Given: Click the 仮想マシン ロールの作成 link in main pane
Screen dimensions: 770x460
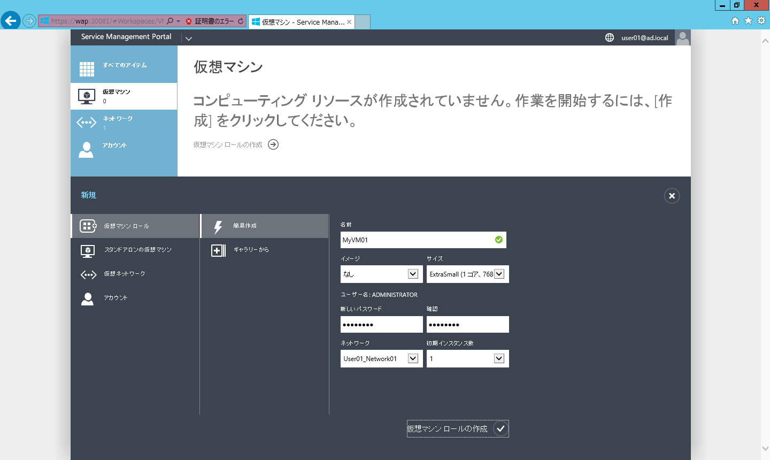Looking at the screenshot, I should click(x=228, y=144).
